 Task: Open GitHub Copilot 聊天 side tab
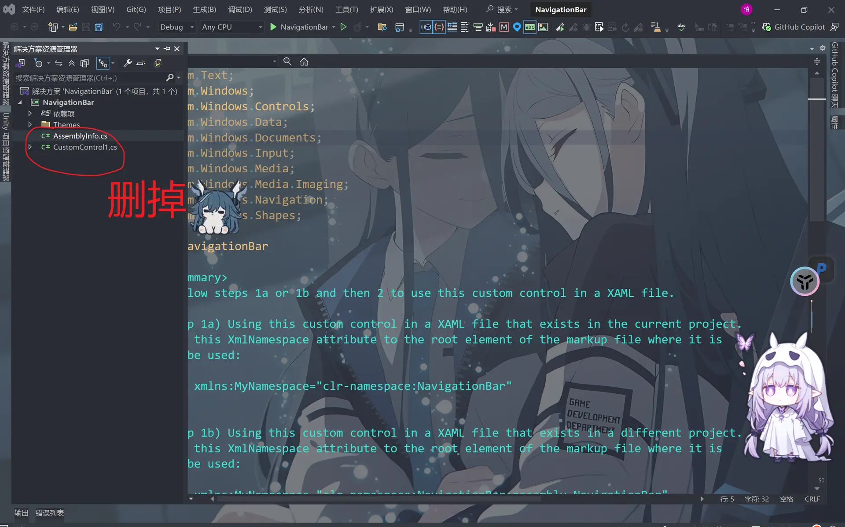(x=834, y=75)
